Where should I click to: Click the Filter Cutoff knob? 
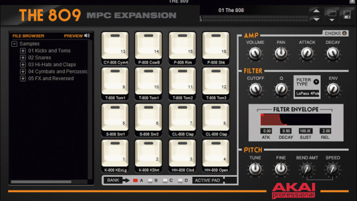point(255,89)
